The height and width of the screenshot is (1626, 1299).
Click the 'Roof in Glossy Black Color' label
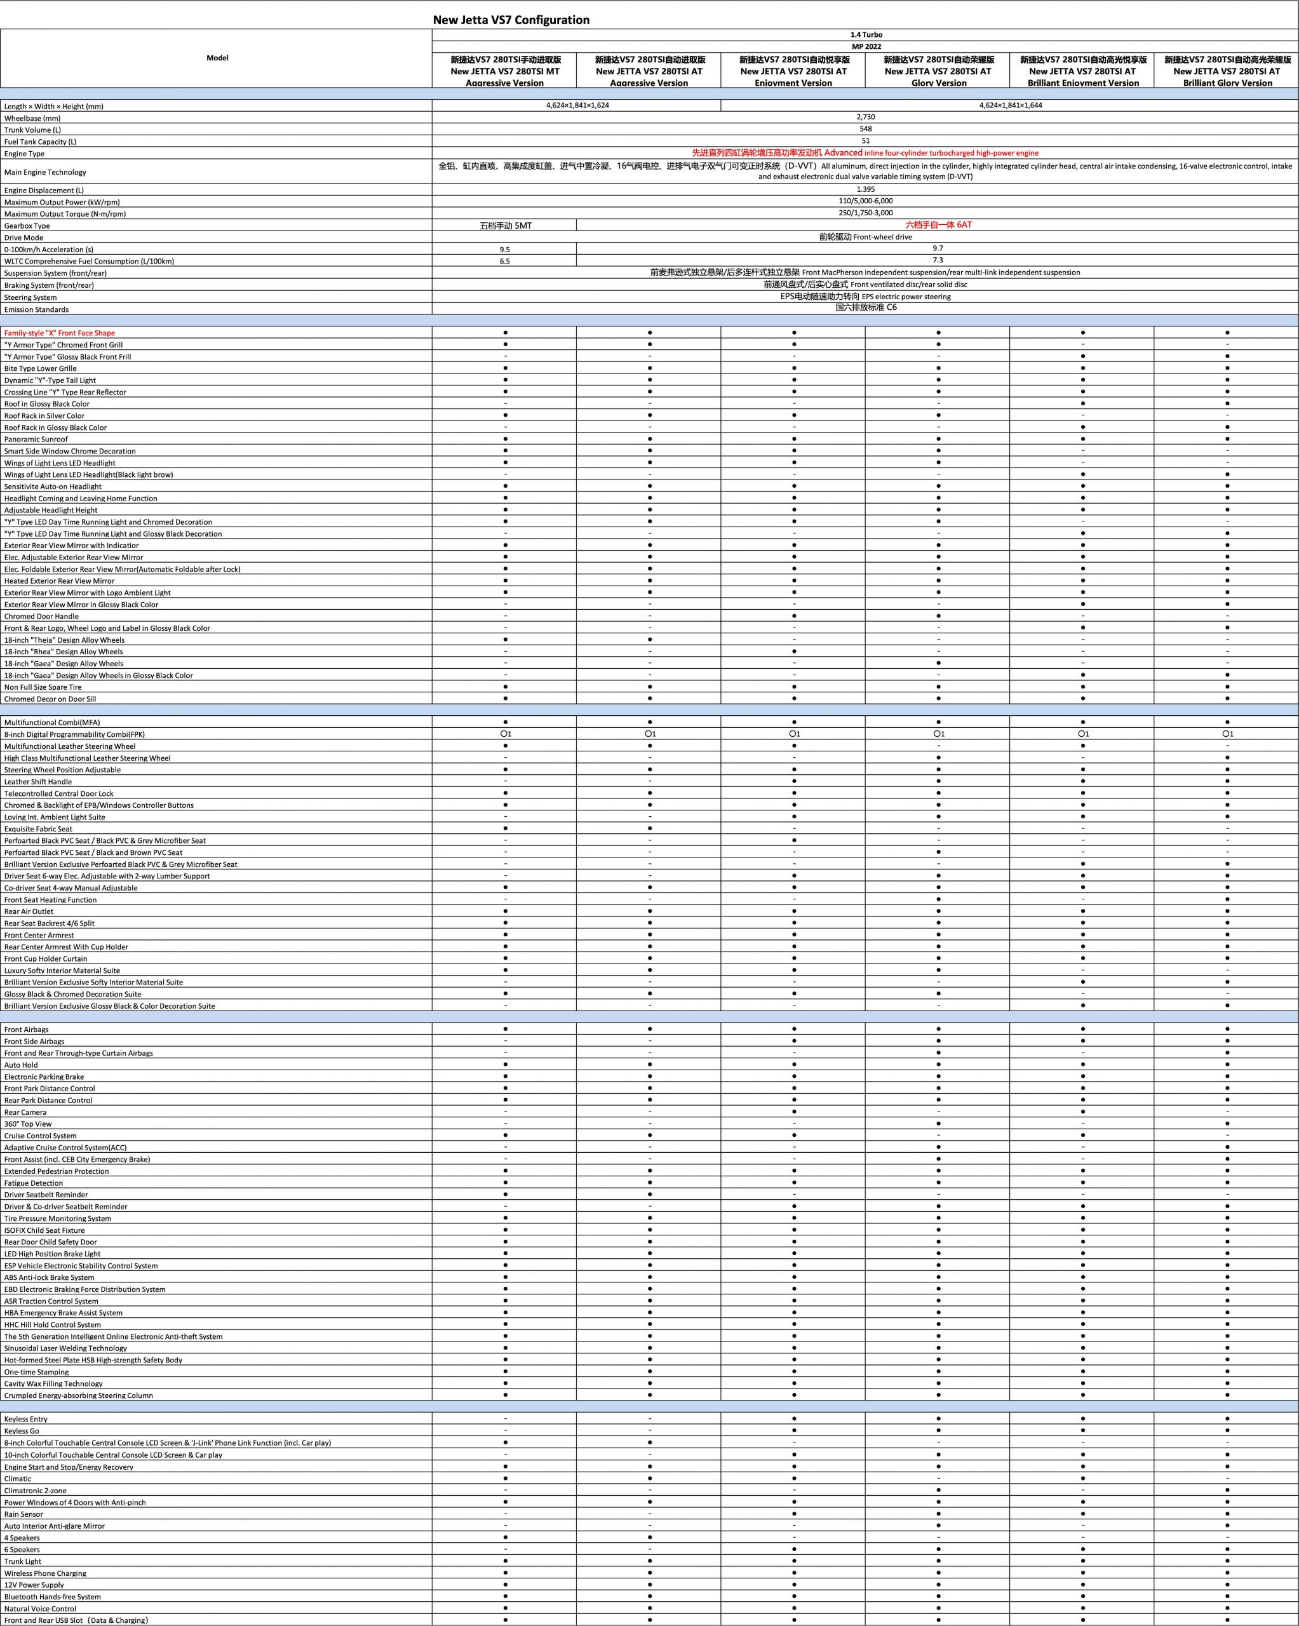47,403
